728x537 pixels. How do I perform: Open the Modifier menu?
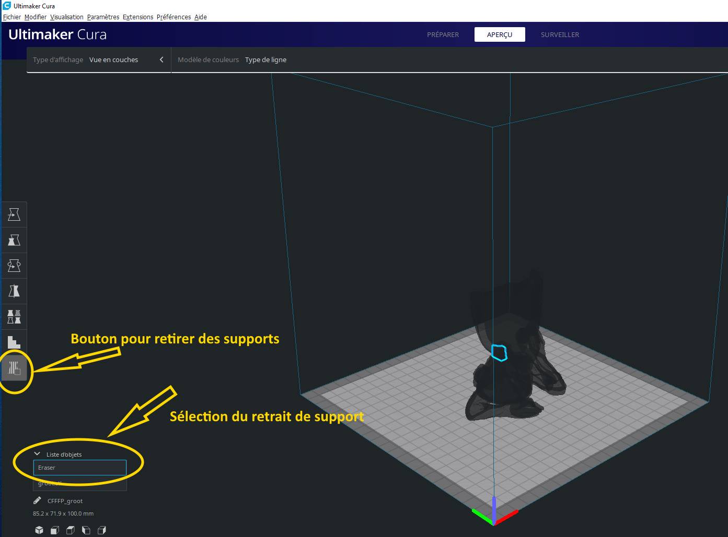click(36, 17)
